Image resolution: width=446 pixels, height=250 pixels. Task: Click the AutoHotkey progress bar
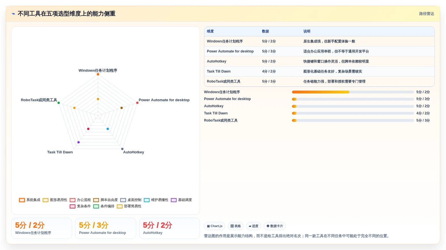coord(353,106)
